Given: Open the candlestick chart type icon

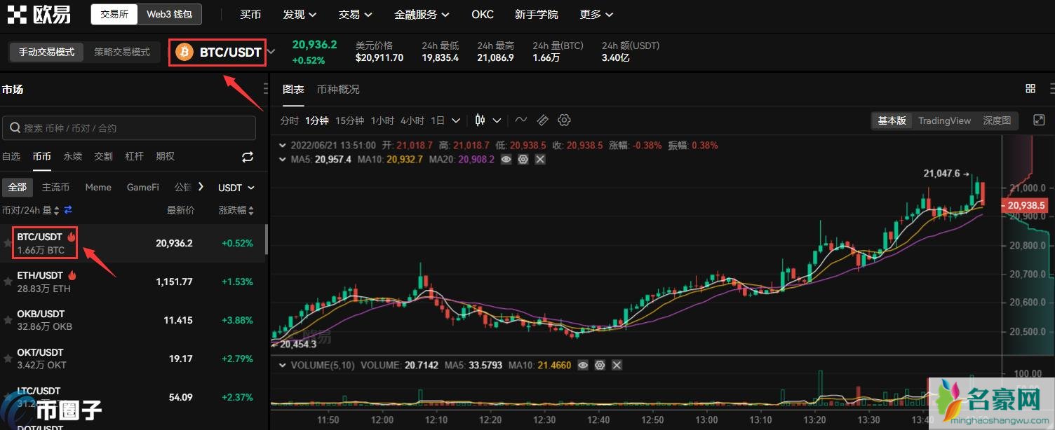Looking at the screenshot, I should [481, 120].
